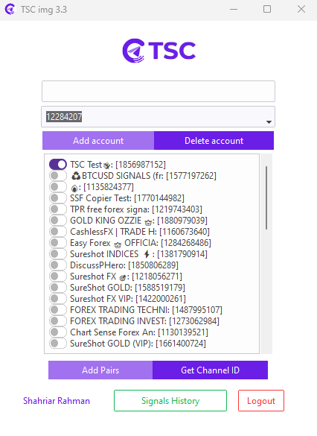Toggle the channel with ID 1135824377

[58, 186]
